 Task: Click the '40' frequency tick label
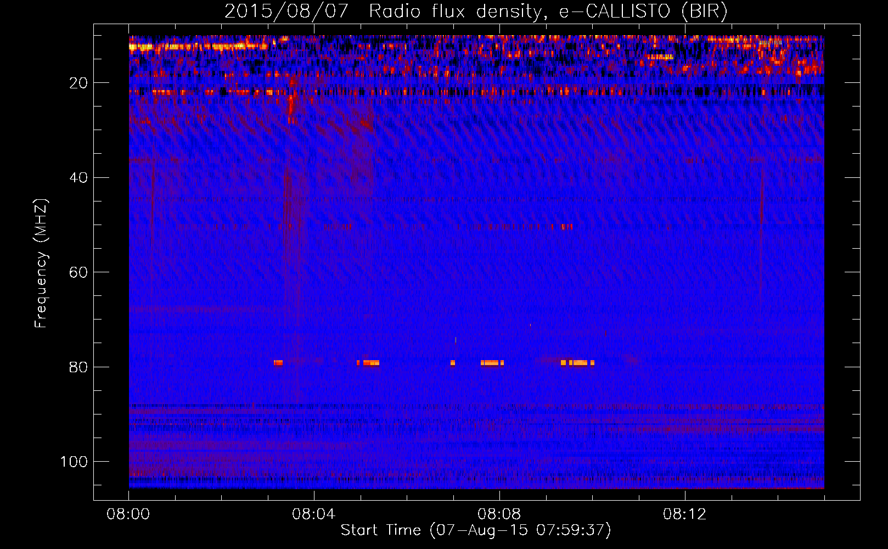coord(79,177)
